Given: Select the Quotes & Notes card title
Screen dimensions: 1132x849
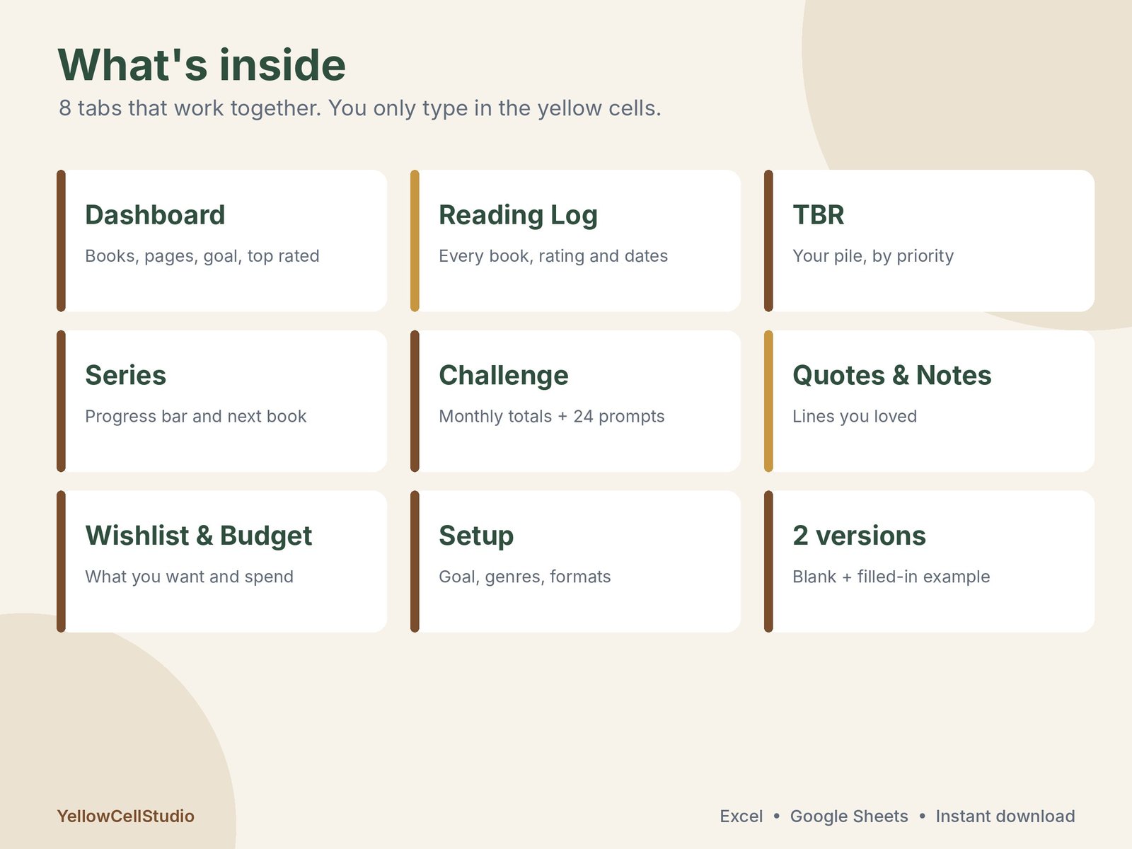Looking at the screenshot, I should point(892,376).
